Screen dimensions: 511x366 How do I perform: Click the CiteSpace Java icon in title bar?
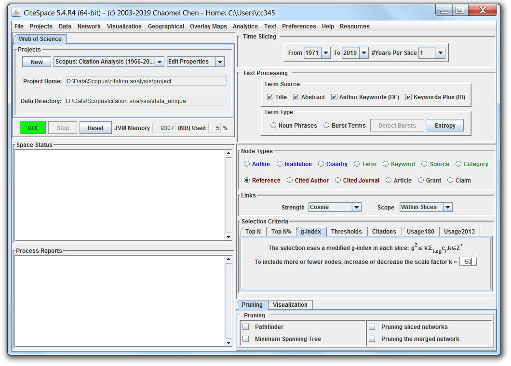pos(16,13)
